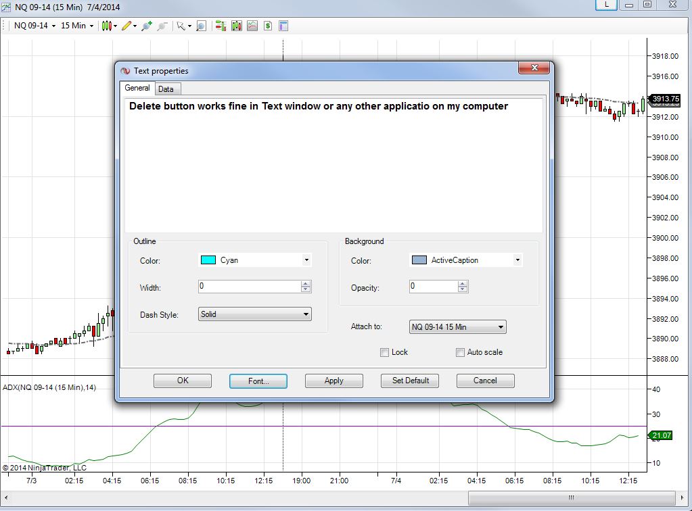Click the chart horizontal scrollbar thumb
Image resolution: width=692 pixels, height=511 pixels.
tap(571, 497)
